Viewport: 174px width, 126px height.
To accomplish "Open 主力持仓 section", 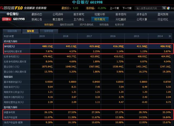I will (79, 19).
